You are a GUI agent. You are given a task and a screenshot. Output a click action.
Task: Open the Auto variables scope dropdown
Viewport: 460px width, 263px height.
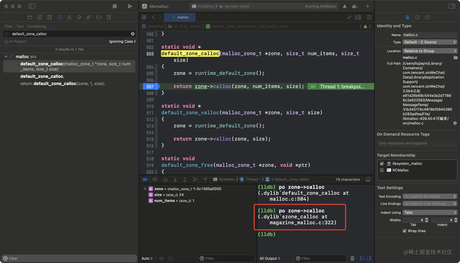tap(147, 258)
